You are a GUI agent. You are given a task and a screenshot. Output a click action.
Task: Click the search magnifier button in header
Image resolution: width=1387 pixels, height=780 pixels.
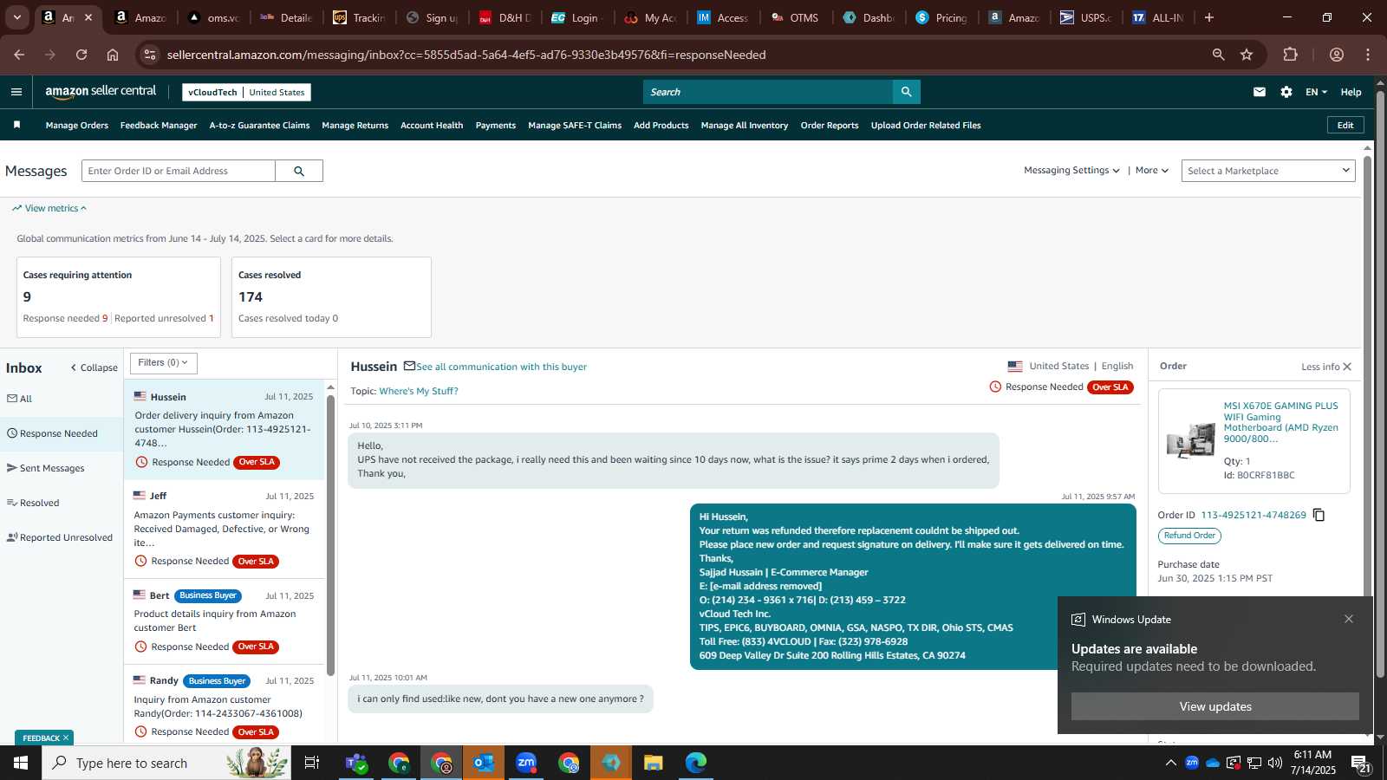pyautogui.click(x=906, y=92)
